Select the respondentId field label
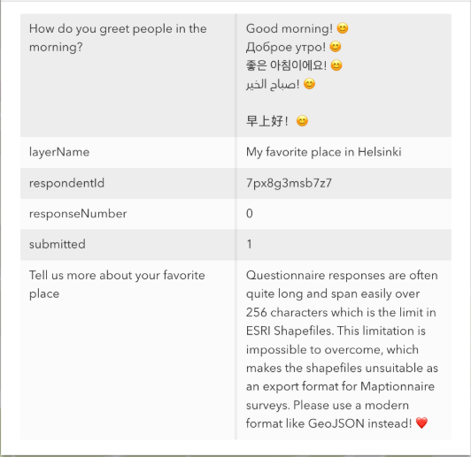The image size is (471, 457). click(66, 183)
